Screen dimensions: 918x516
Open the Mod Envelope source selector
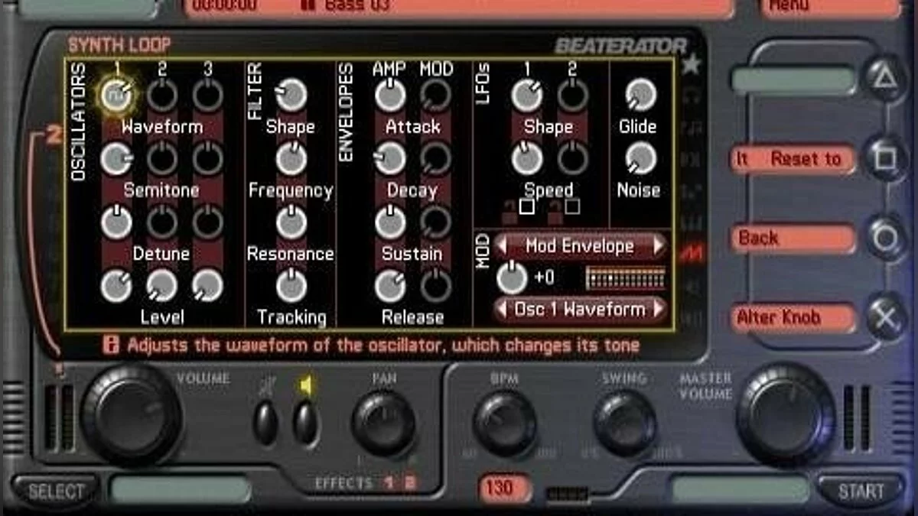tap(581, 247)
